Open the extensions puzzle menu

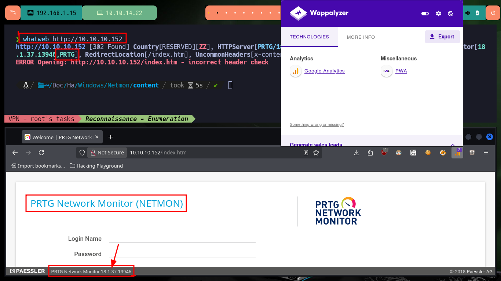click(x=370, y=153)
